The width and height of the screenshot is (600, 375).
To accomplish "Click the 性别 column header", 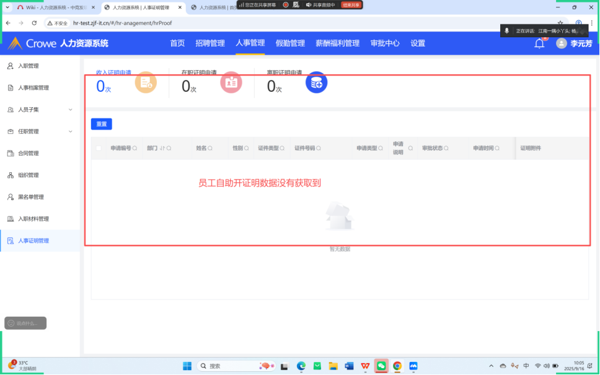I will [238, 148].
